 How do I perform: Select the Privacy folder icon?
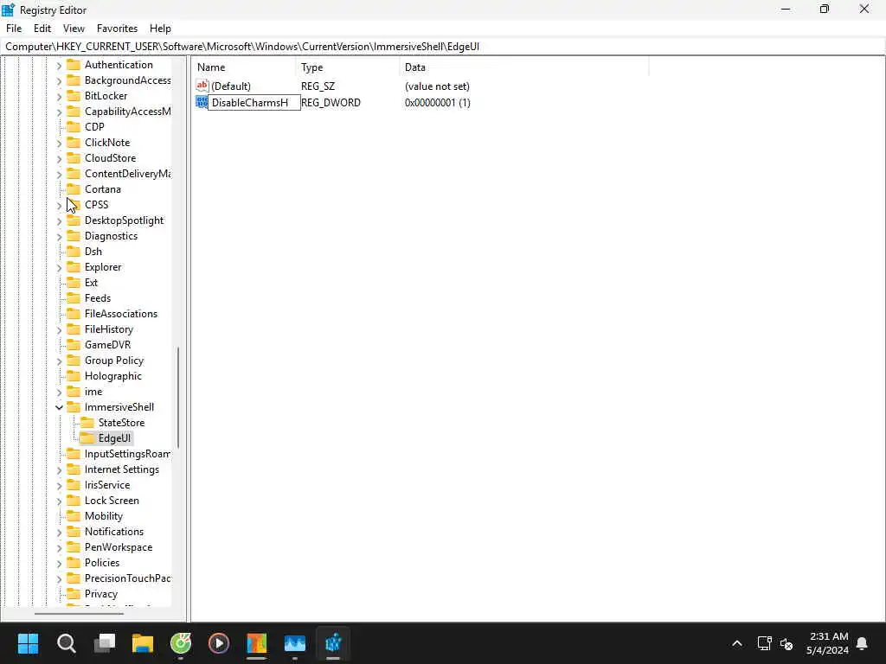click(x=74, y=594)
